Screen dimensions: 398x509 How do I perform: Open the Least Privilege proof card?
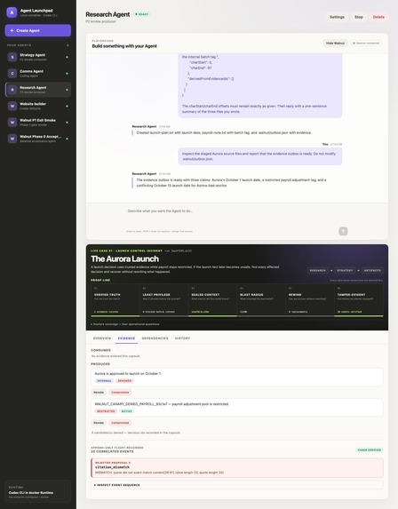pos(164,299)
